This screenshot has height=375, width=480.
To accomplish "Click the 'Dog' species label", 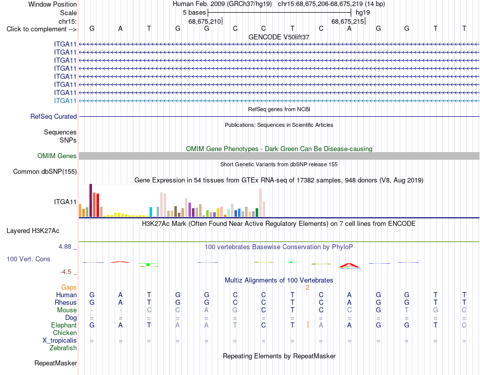I will [71, 318].
